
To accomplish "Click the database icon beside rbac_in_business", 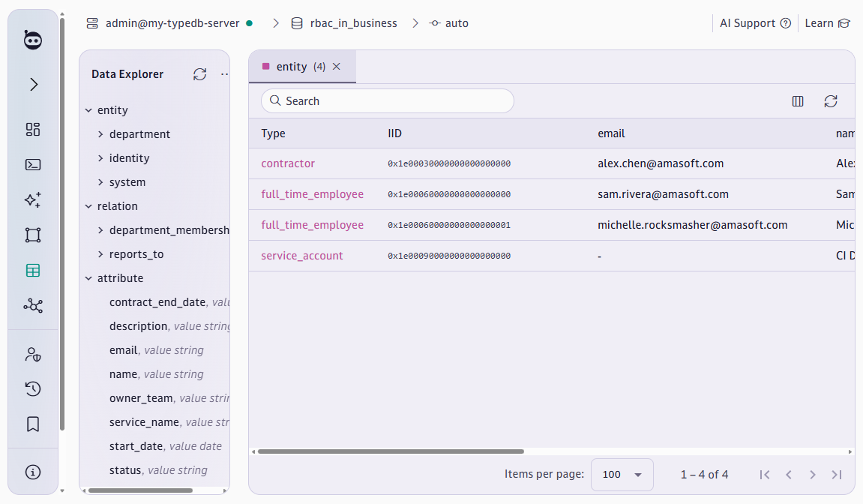I will click(297, 23).
